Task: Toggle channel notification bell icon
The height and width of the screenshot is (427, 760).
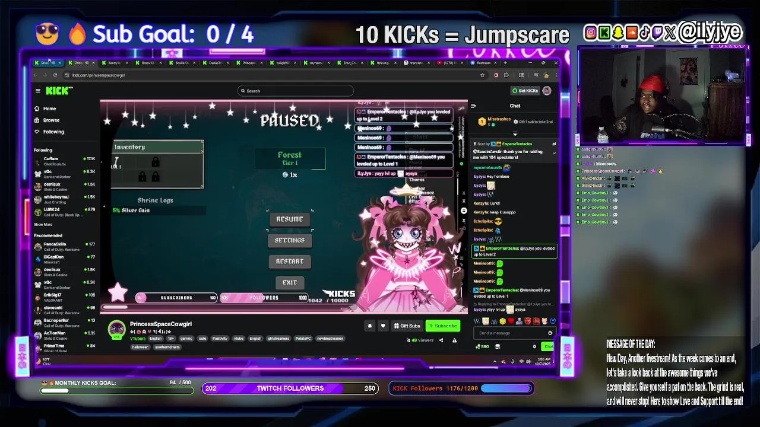Action: click(x=369, y=326)
